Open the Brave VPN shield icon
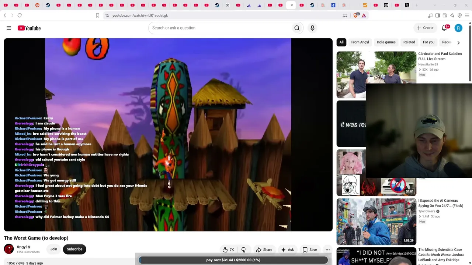Screen dimensions: 472x265 pos(460,15)
